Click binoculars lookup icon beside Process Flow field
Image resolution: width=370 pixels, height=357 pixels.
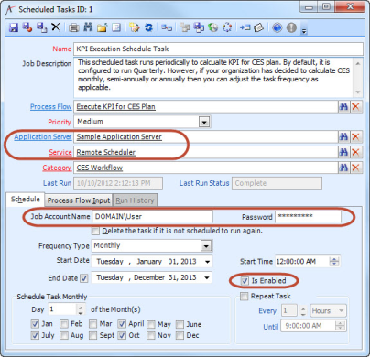pos(343,106)
